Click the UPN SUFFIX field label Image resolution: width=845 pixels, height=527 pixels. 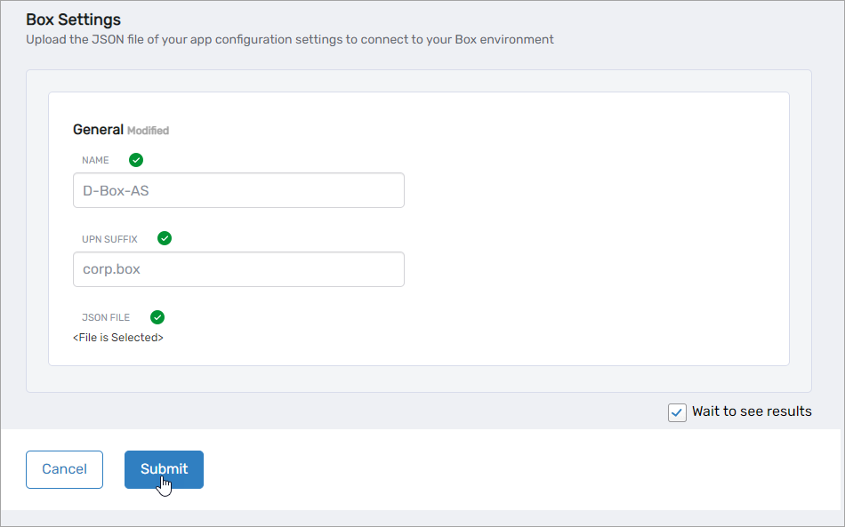[109, 239]
